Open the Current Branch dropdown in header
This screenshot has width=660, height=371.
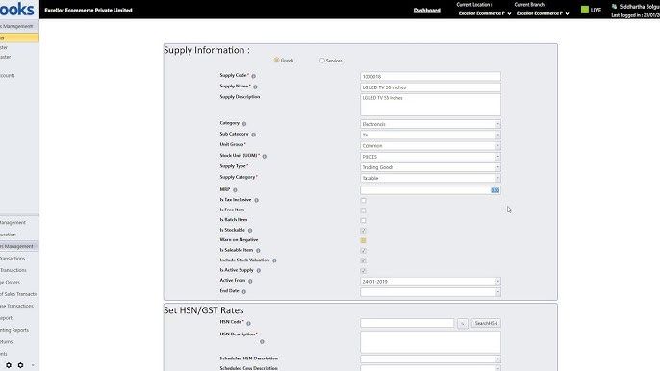543,13
